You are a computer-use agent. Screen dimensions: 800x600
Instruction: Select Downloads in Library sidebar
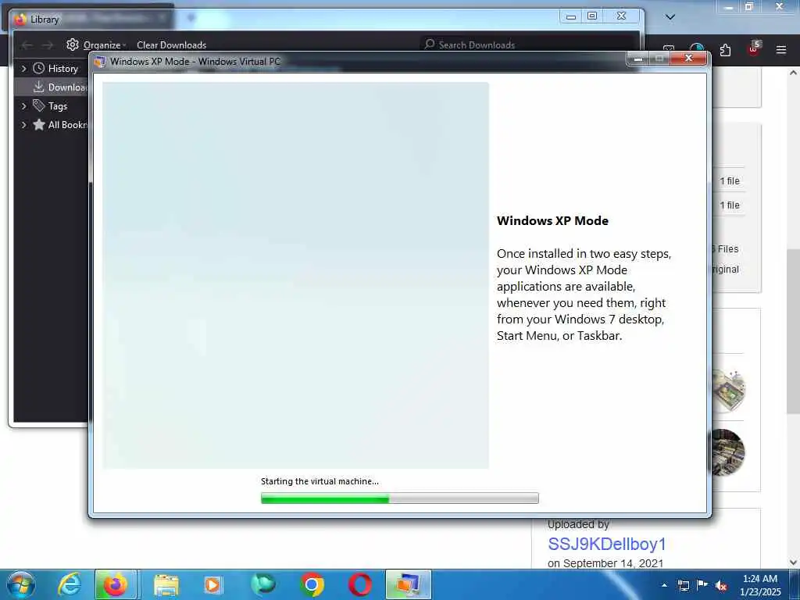coord(60,87)
